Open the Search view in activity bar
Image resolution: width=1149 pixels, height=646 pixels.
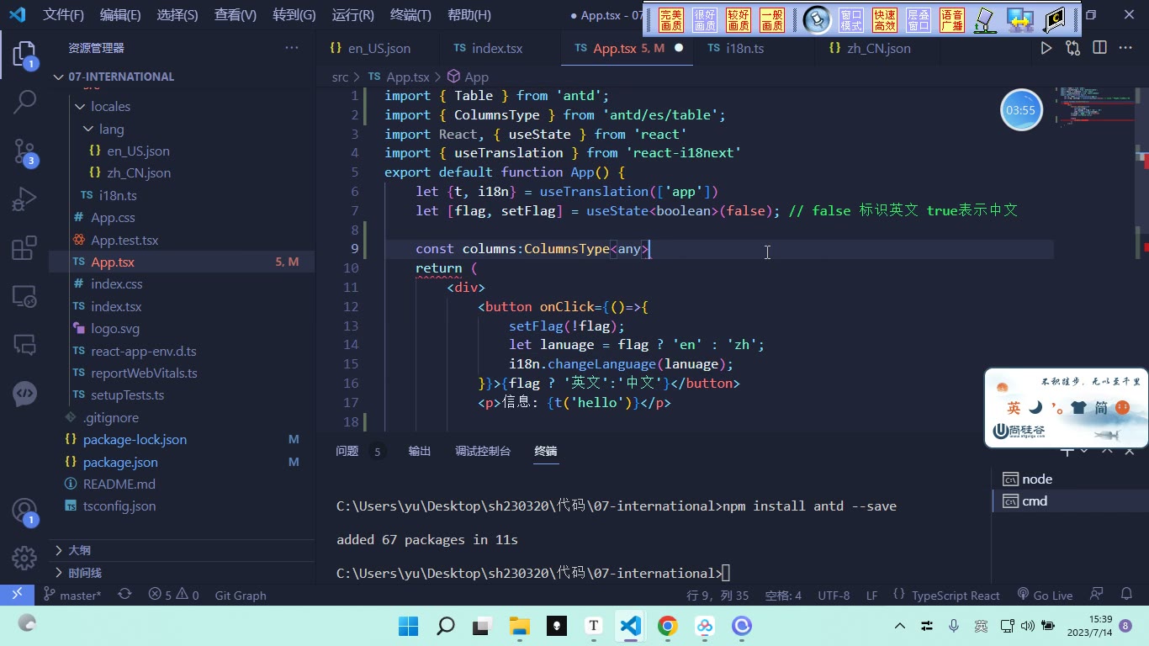[24, 102]
